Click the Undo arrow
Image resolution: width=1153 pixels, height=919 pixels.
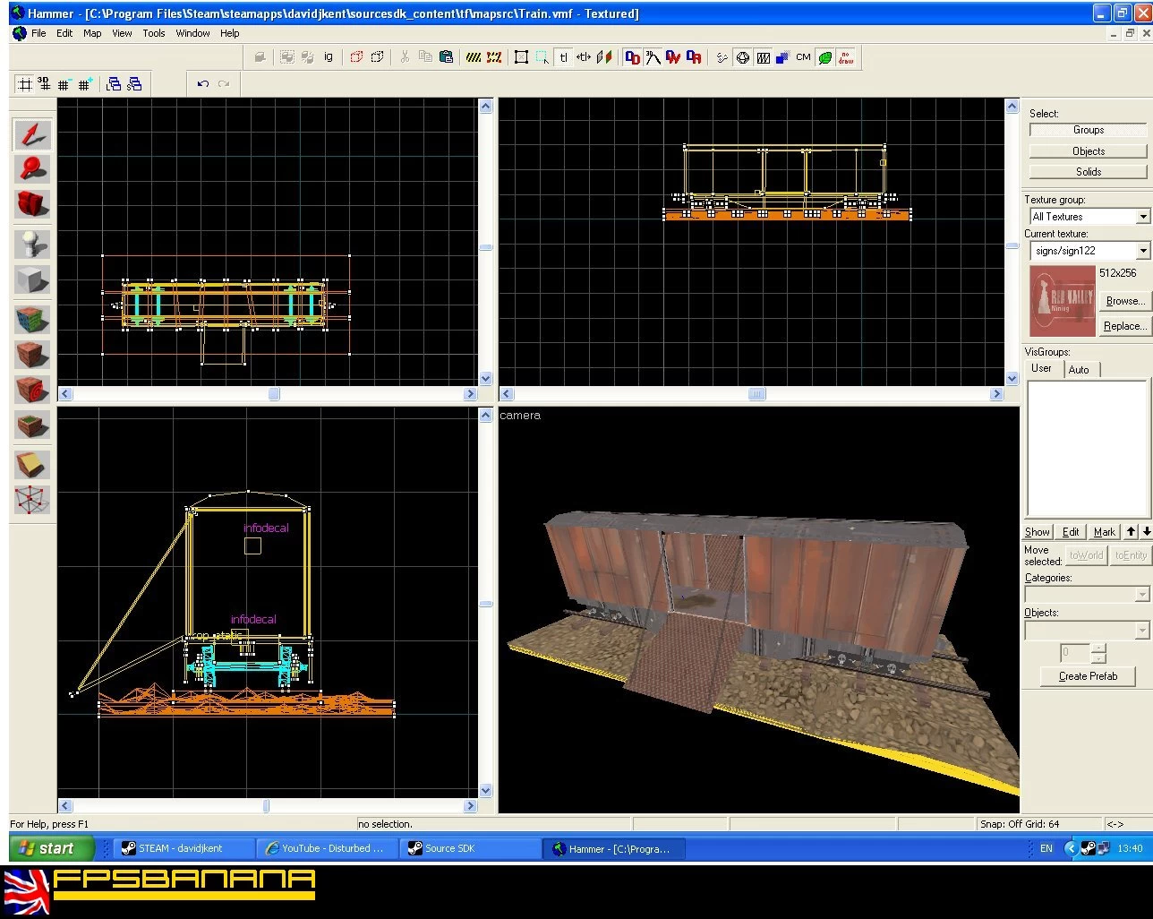pos(203,84)
